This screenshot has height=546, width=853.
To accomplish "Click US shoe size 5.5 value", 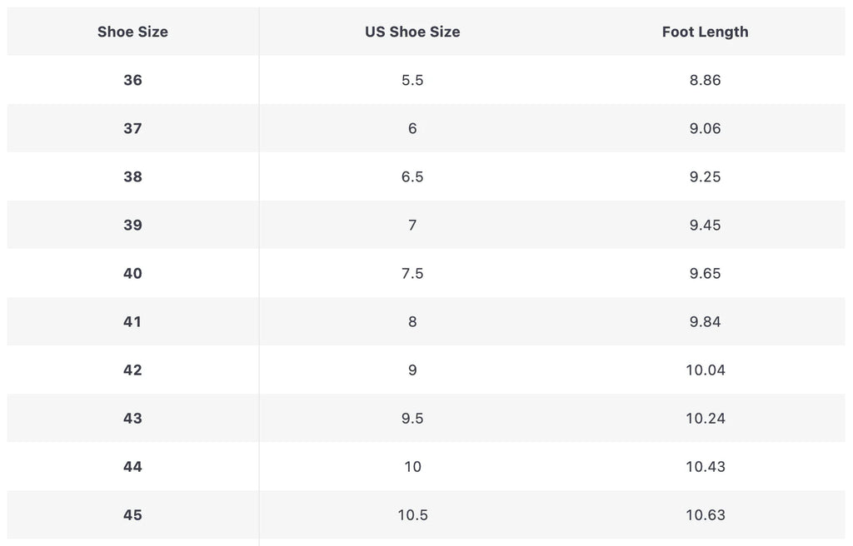I will tap(412, 80).
